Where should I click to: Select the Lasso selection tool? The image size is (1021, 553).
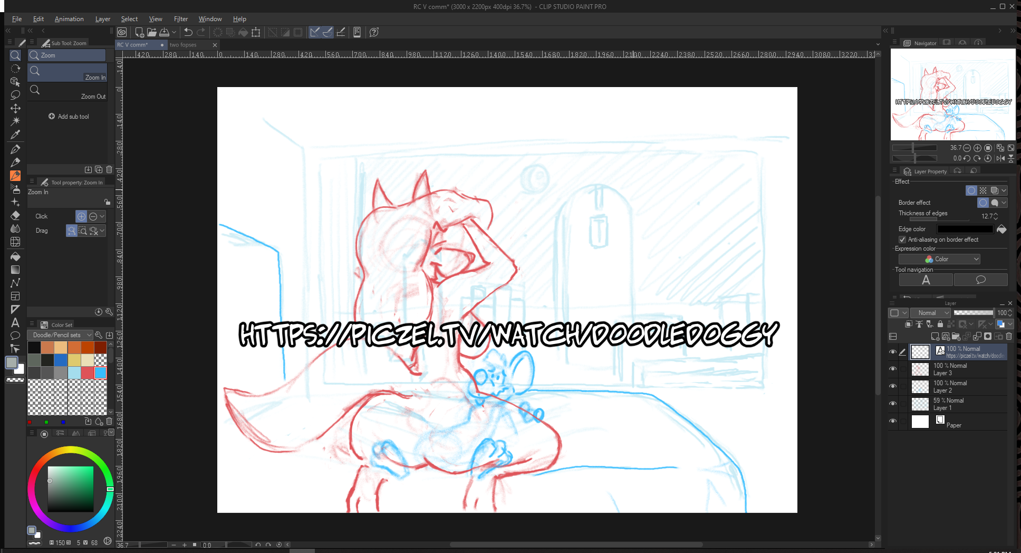coord(15,95)
